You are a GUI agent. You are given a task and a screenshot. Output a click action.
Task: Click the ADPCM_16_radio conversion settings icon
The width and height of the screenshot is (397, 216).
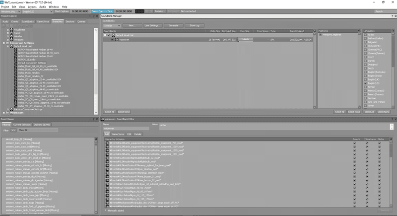[15, 60]
